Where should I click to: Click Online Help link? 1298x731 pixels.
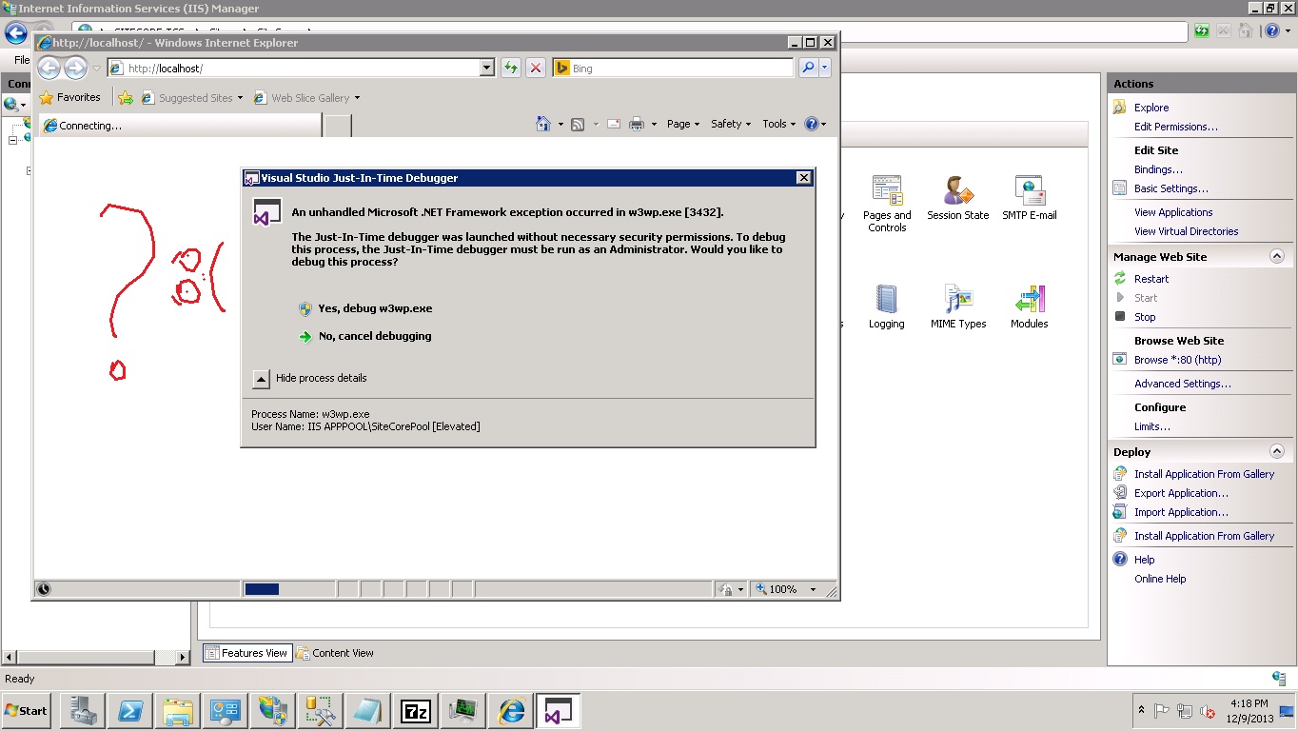[1160, 579]
